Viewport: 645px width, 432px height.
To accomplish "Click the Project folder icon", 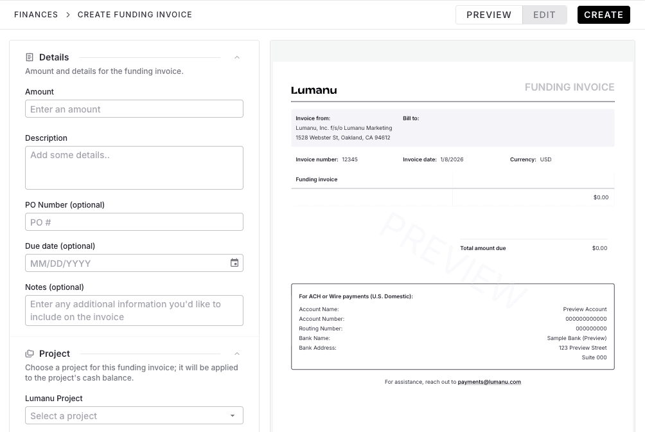I will 30,354.
